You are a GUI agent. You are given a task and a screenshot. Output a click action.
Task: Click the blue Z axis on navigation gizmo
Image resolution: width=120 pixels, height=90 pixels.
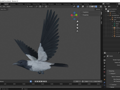[74, 12]
